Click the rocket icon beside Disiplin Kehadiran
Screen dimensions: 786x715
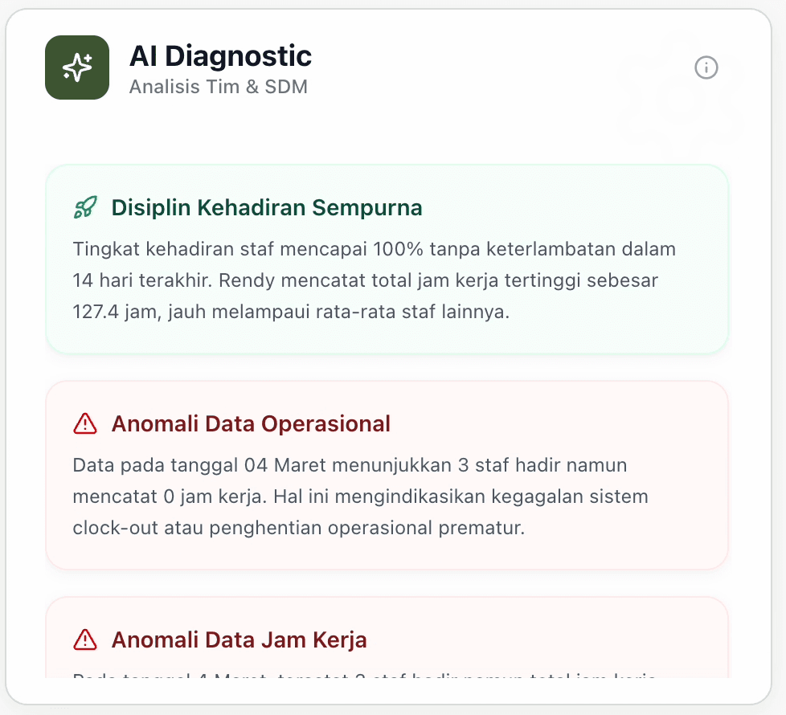tap(84, 208)
